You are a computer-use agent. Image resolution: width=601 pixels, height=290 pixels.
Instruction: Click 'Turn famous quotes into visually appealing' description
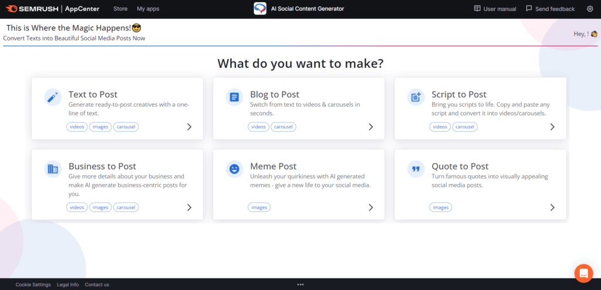point(489,176)
